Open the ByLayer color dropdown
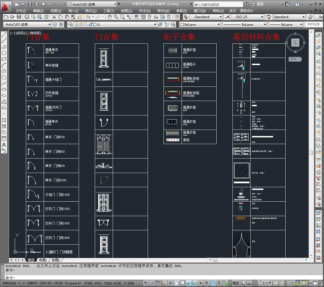The image size is (324, 287). (200, 24)
